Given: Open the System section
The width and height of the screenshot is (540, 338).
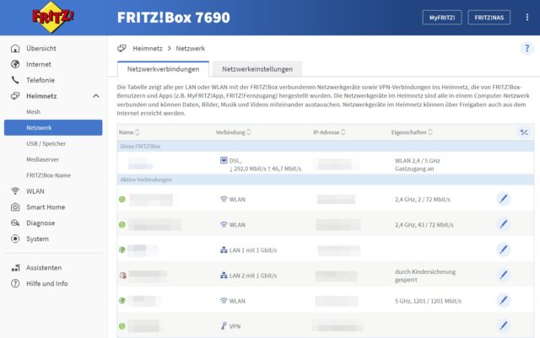Looking at the screenshot, I should pyautogui.click(x=37, y=239).
